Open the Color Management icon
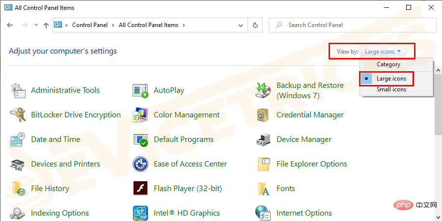The width and height of the screenshot is (442, 221). click(140, 115)
